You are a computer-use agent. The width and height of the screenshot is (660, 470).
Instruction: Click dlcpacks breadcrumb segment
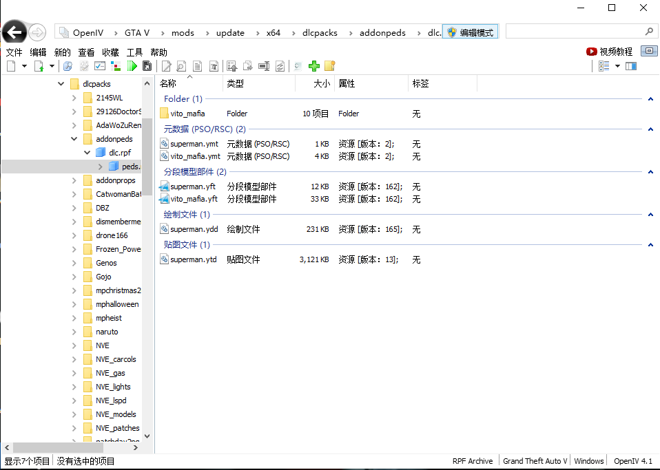(320, 33)
